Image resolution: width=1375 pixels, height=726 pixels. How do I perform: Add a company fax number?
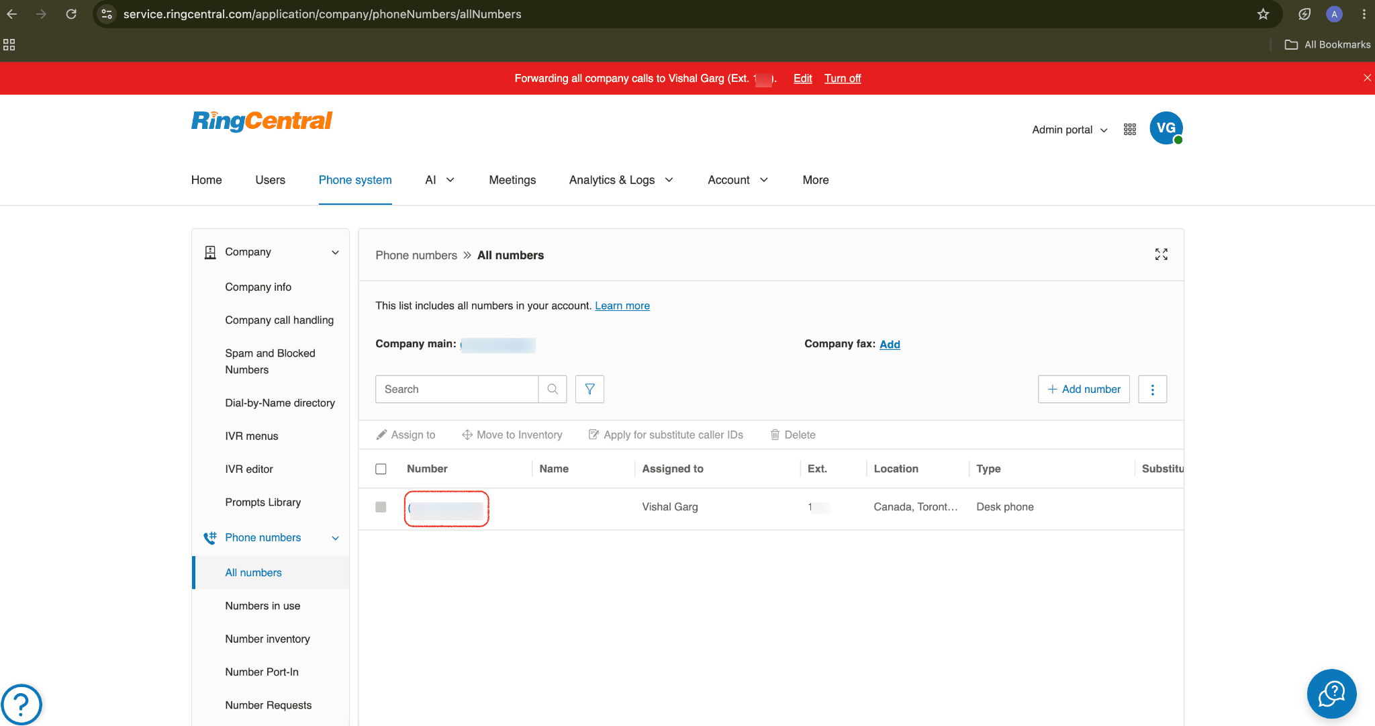click(x=890, y=344)
